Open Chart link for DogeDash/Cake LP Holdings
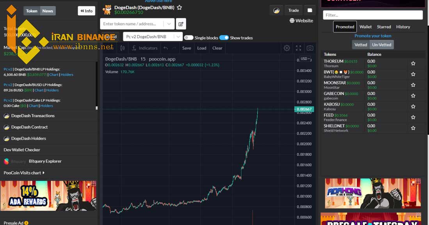 pyautogui.click(x=33, y=106)
